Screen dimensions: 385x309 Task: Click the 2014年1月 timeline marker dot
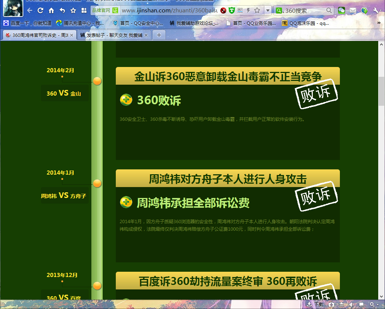[97, 183]
